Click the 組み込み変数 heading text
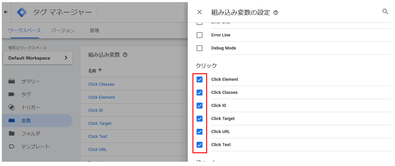Viewport: 395px width, 166px height. coord(104,55)
